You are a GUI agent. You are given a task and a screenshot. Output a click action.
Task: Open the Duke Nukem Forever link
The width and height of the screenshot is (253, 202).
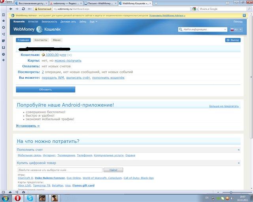pos(50,178)
